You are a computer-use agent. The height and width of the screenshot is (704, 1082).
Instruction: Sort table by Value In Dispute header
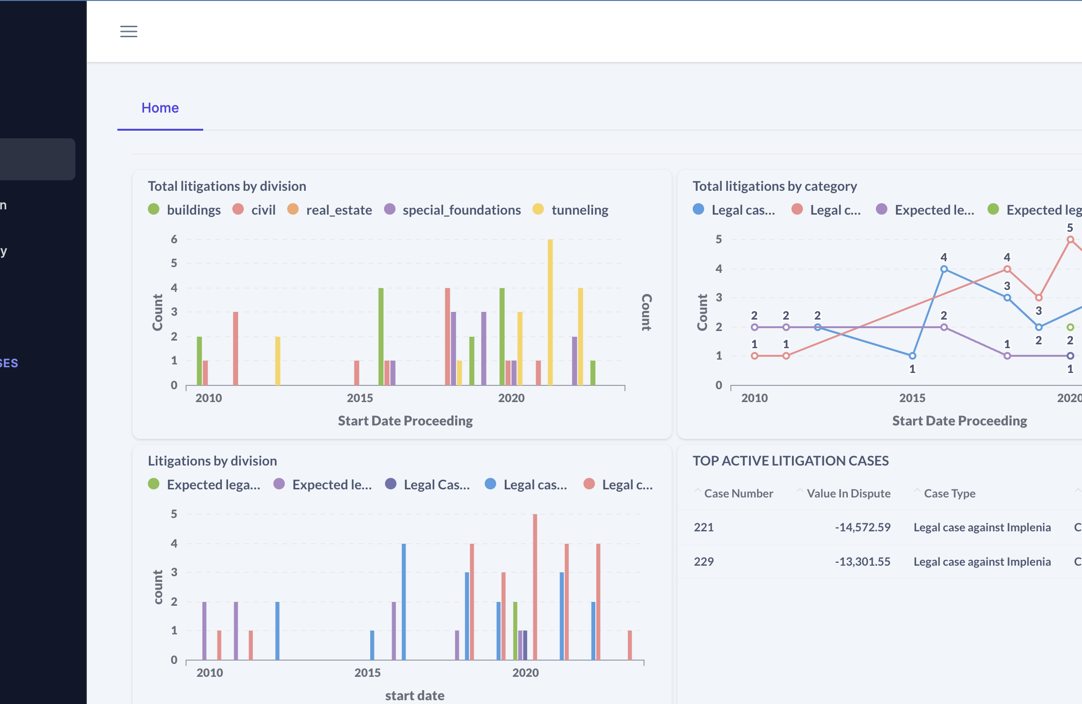[x=848, y=494]
